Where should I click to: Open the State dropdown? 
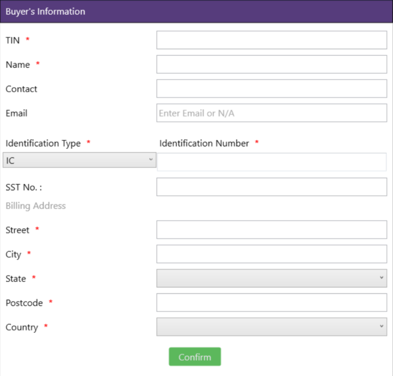click(271, 278)
